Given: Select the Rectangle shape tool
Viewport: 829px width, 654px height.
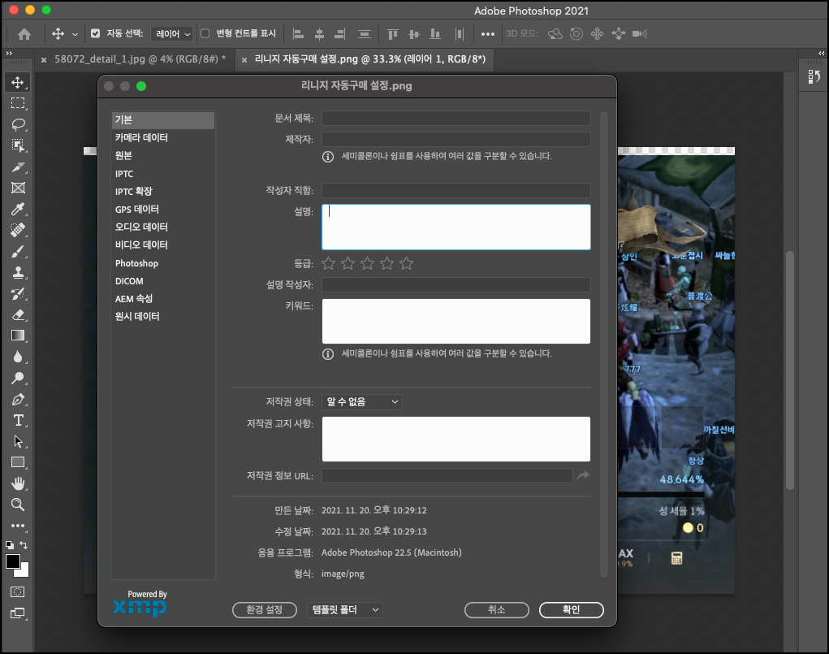Looking at the screenshot, I should [x=18, y=462].
